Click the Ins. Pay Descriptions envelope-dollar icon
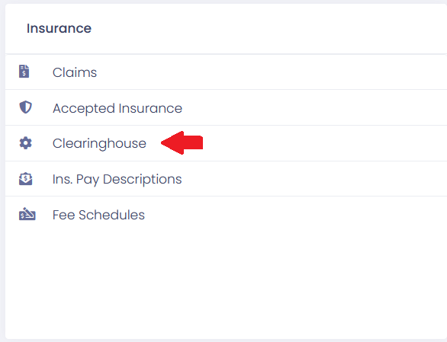The image size is (447, 342). (25, 179)
